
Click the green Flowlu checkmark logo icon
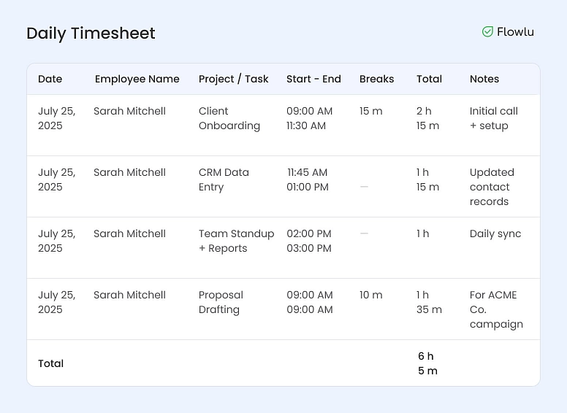click(487, 32)
